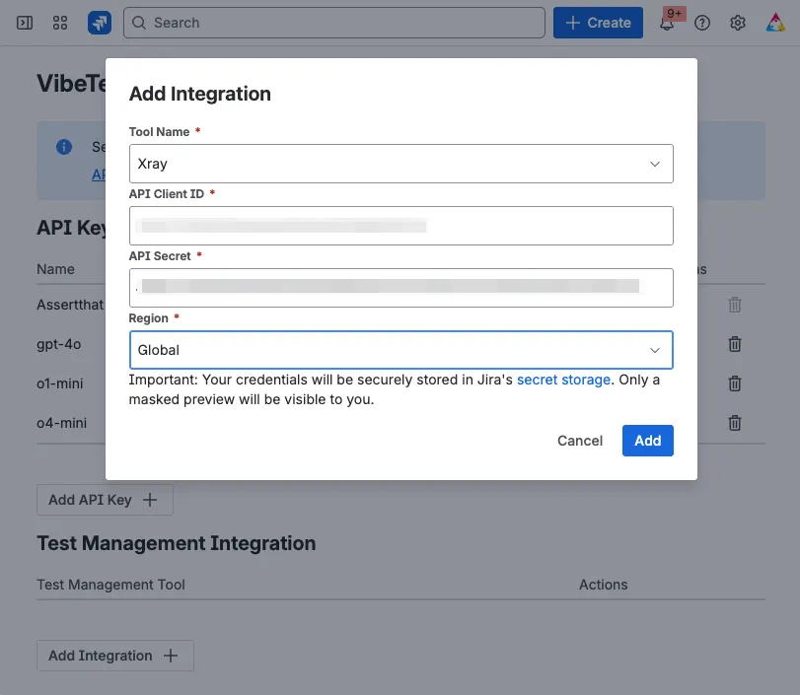Cancel the Add Integration dialog
This screenshot has height=695, width=800.
[x=580, y=441]
